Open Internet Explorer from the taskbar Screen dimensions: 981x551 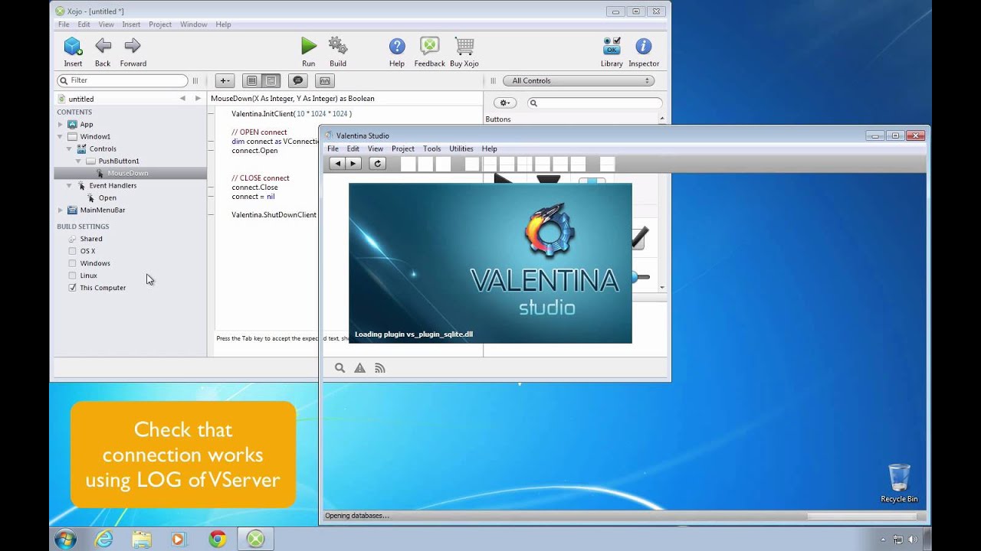tap(103, 540)
